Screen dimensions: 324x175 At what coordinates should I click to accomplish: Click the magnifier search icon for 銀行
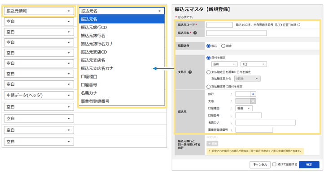click(253, 94)
